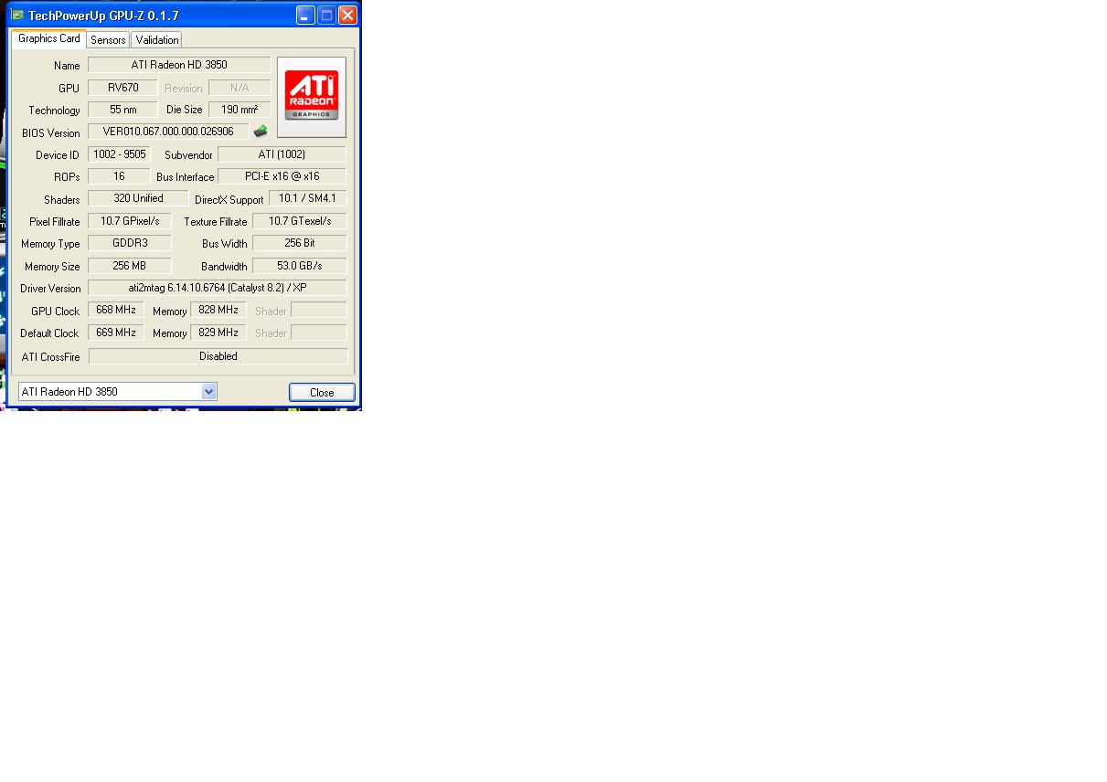Click the Close button
This screenshot has height=782, width=1107.
coord(322,392)
